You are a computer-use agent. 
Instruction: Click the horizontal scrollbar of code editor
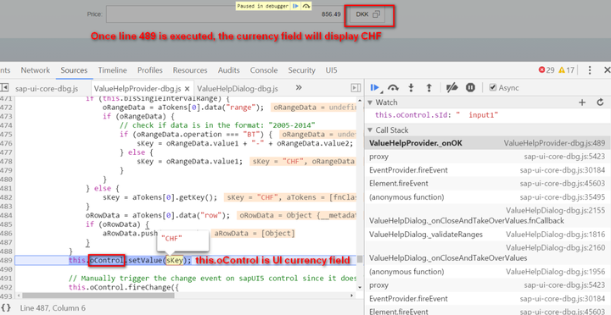tap(186, 296)
